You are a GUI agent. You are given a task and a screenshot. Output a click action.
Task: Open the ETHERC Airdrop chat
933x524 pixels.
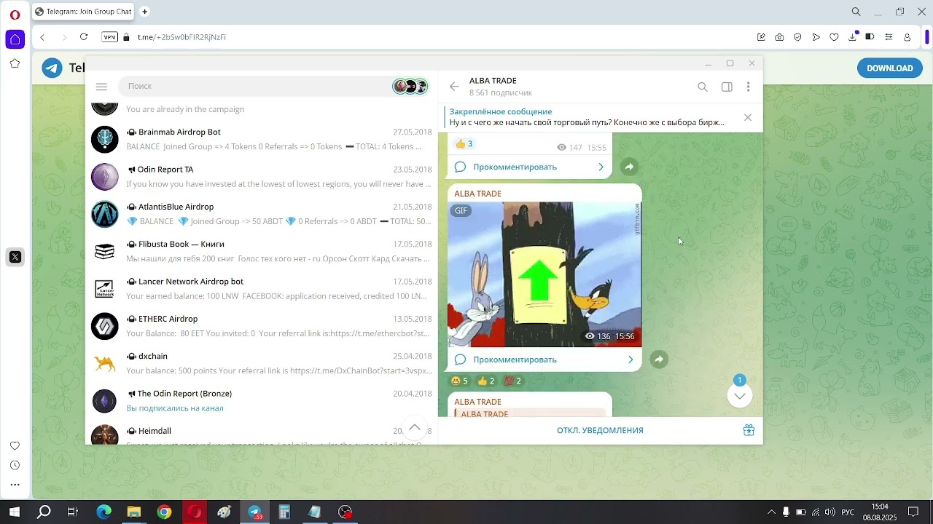[x=261, y=326]
